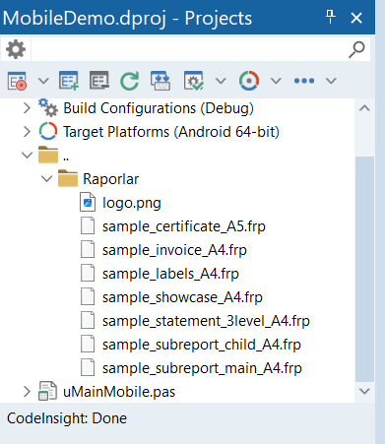The image size is (385, 444).
Task: Click the Build configuration gear-check icon
Action: [x=194, y=81]
